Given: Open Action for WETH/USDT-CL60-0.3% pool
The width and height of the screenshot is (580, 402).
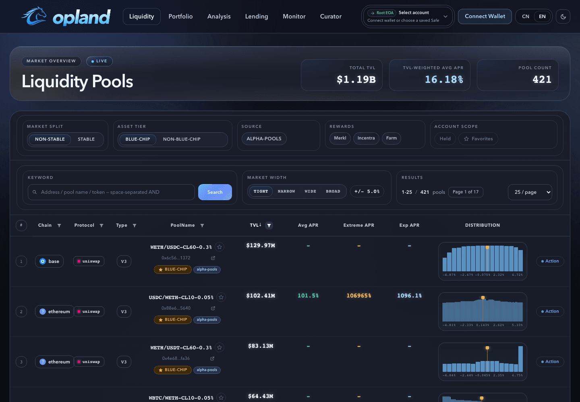Looking at the screenshot, I should coord(550,362).
